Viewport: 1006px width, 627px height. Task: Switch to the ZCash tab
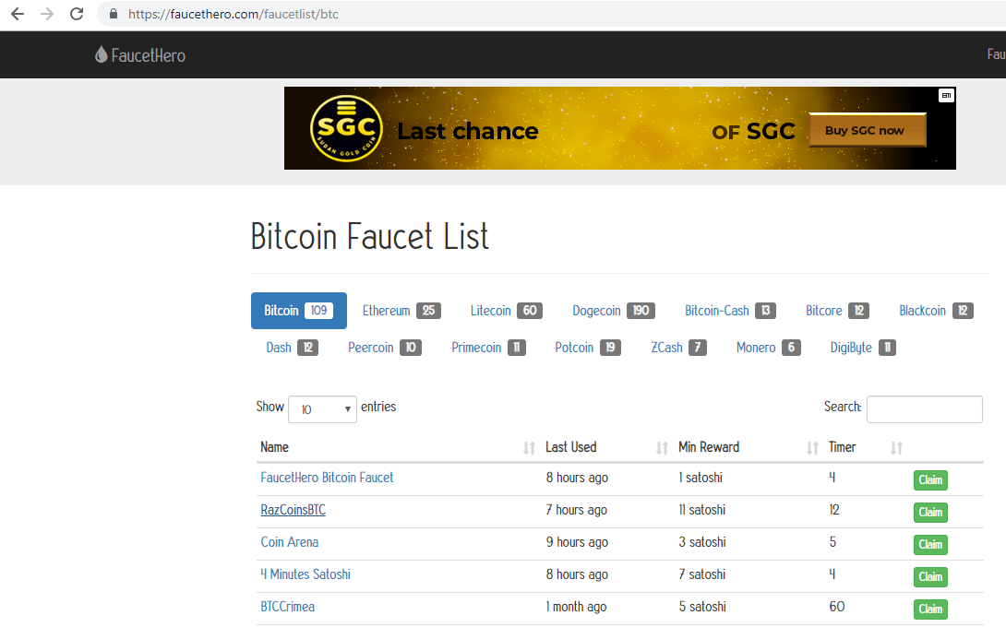pyautogui.click(x=678, y=348)
